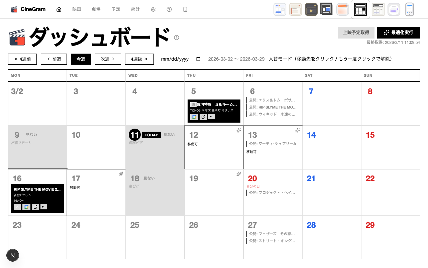Click the 上映予定取得 button
The image size is (428, 268).
tap(356, 32)
